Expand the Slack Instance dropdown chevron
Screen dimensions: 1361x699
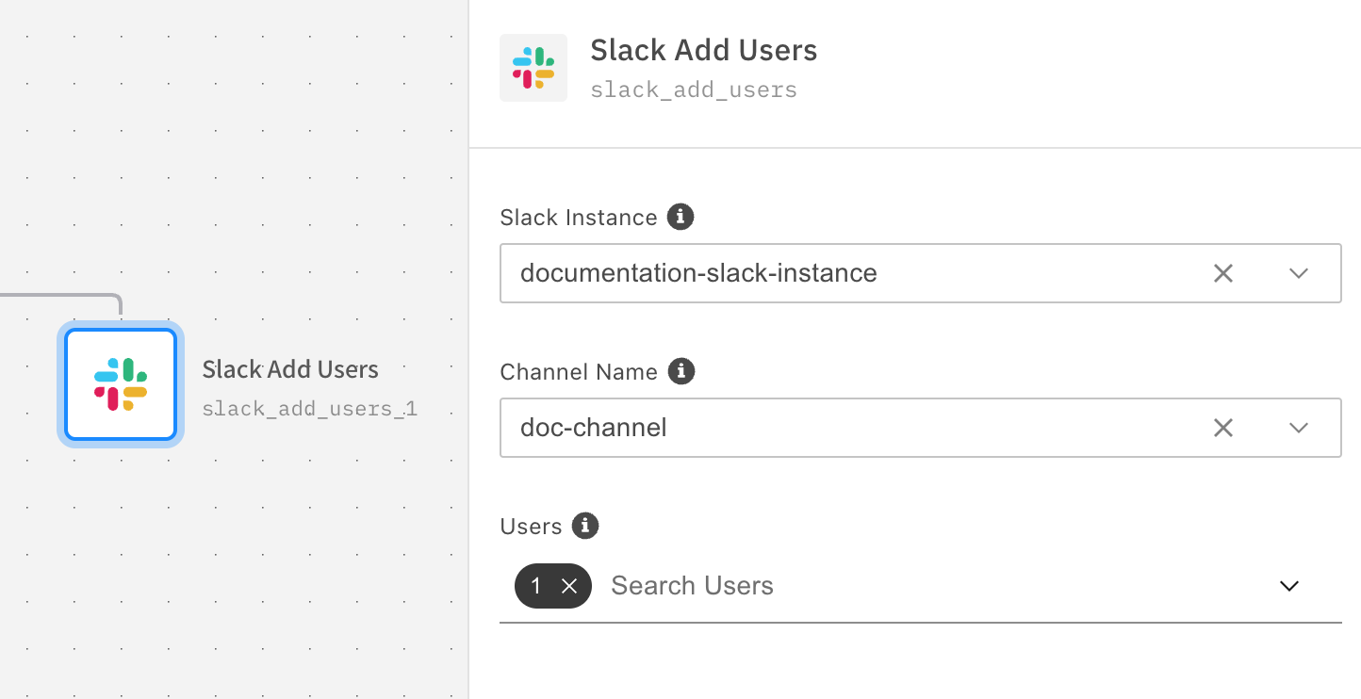(1298, 273)
